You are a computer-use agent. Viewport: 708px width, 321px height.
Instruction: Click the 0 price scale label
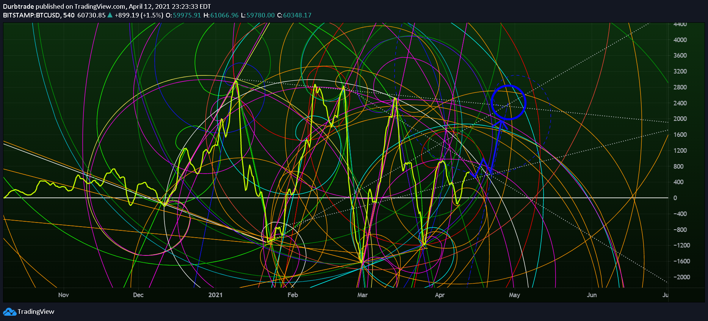(675, 198)
